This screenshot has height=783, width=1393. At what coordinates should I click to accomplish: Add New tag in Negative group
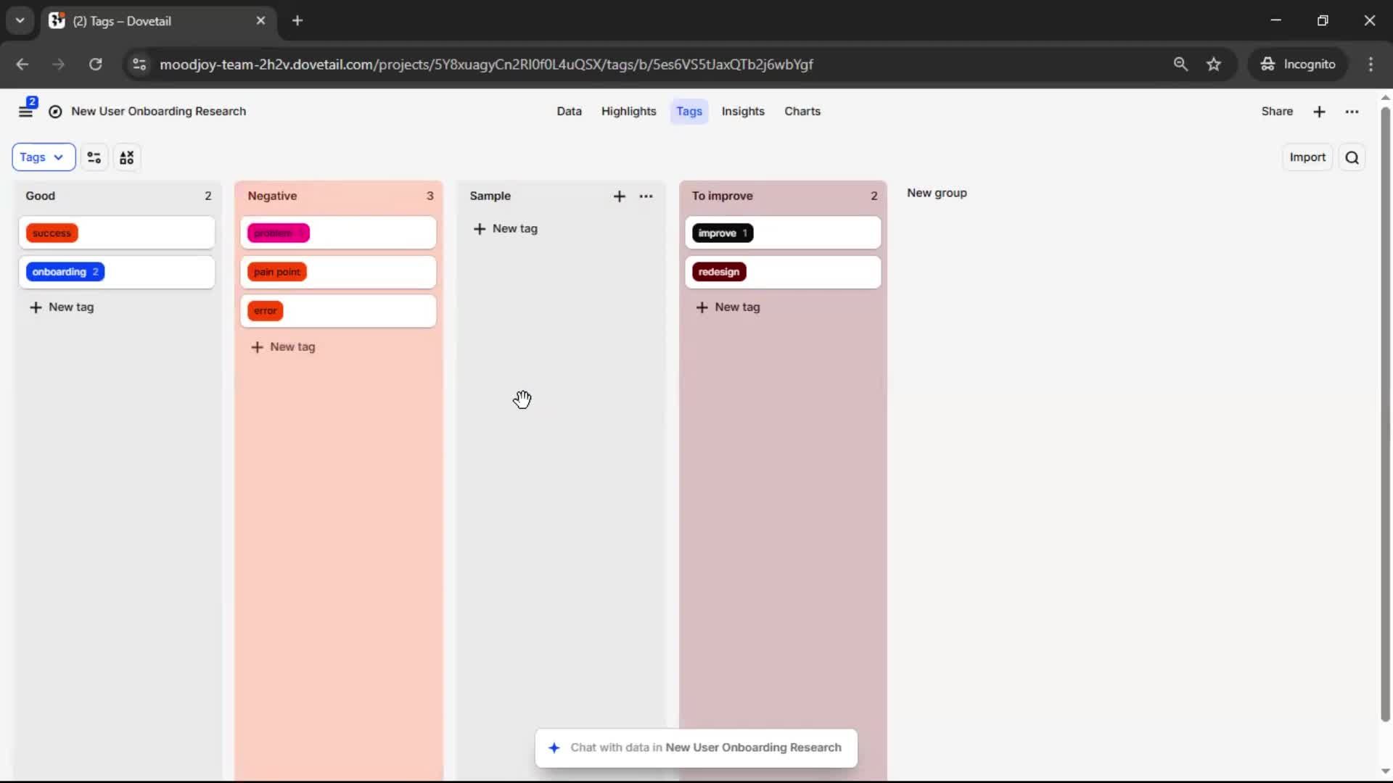click(x=284, y=347)
